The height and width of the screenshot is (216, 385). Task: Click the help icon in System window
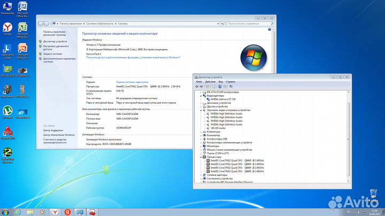click(269, 29)
